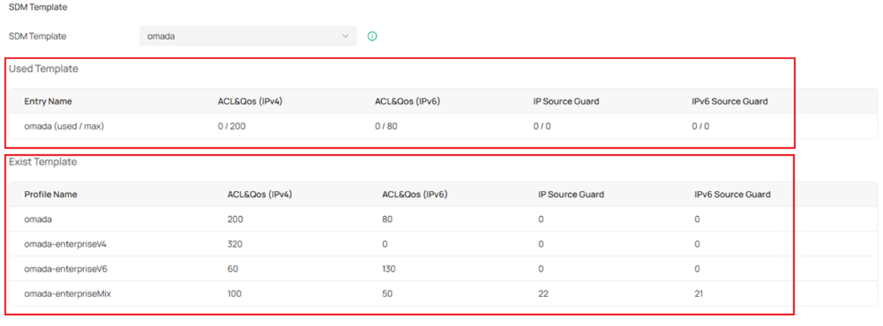
Task: Click the 0 / 80 usage value
Action: tap(385, 126)
